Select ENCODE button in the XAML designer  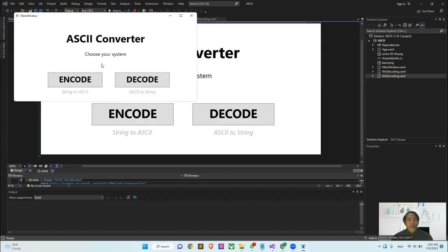tap(133, 114)
